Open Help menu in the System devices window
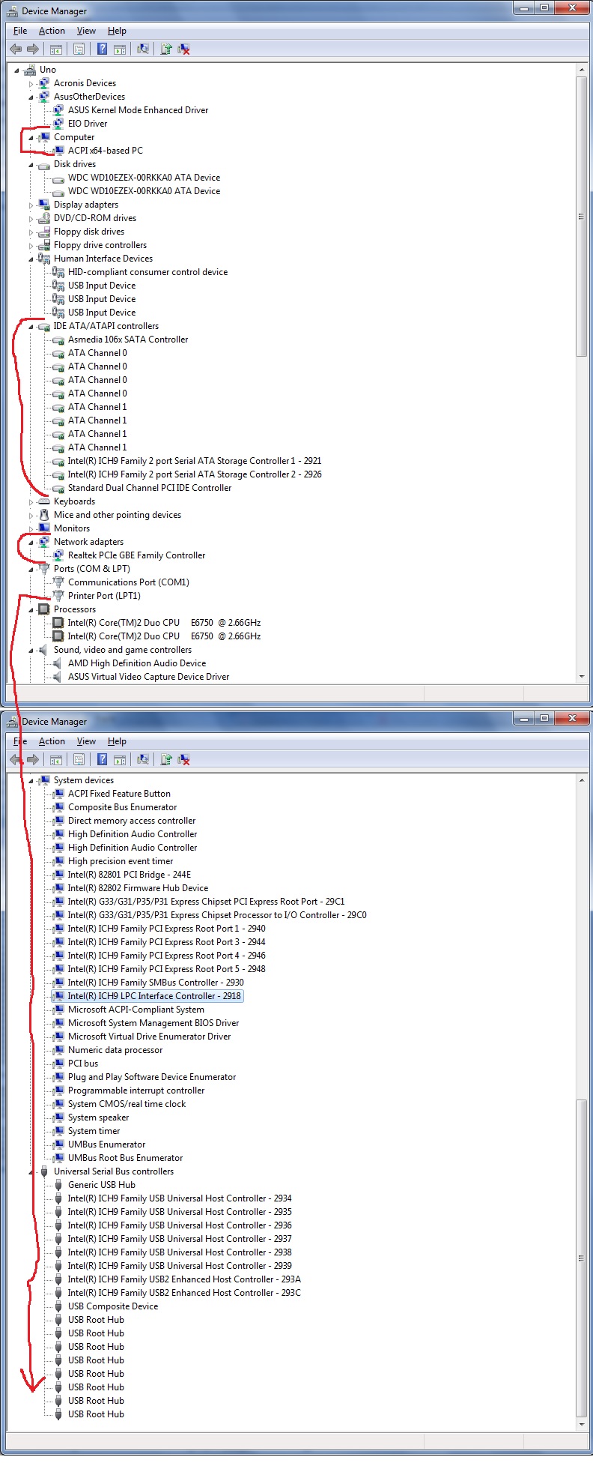Screen dimensions: 593x1475 coord(117,741)
